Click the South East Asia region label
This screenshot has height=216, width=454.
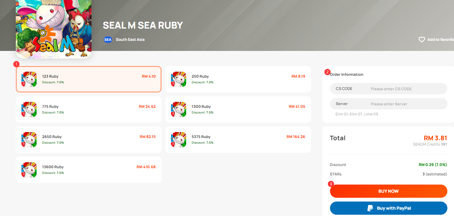(x=130, y=40)
